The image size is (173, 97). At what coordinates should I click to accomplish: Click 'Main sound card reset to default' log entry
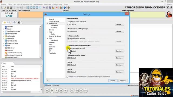point(21,81)
